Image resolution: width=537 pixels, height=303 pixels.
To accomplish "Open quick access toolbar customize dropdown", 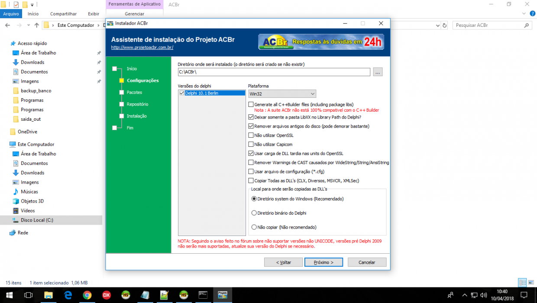I will [x=32, y=5].
